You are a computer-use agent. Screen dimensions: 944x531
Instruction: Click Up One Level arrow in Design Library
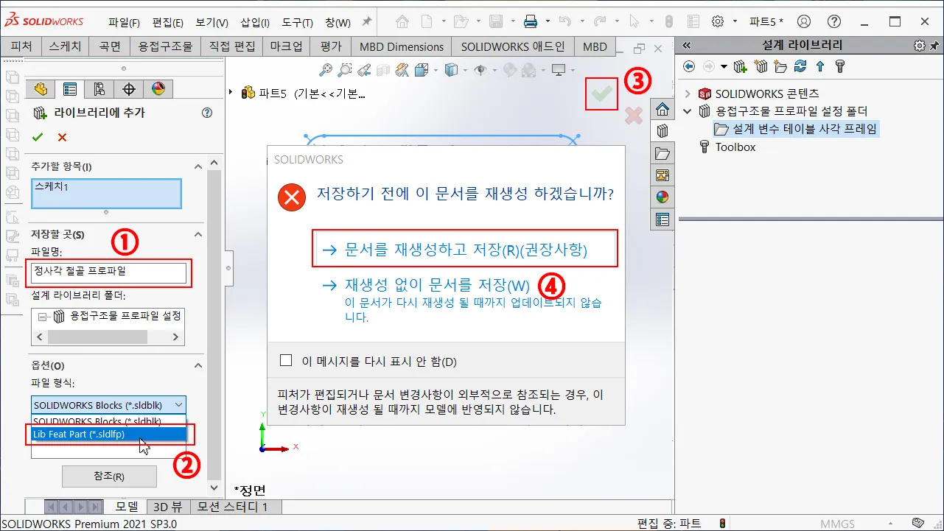[x=819, y=66]
